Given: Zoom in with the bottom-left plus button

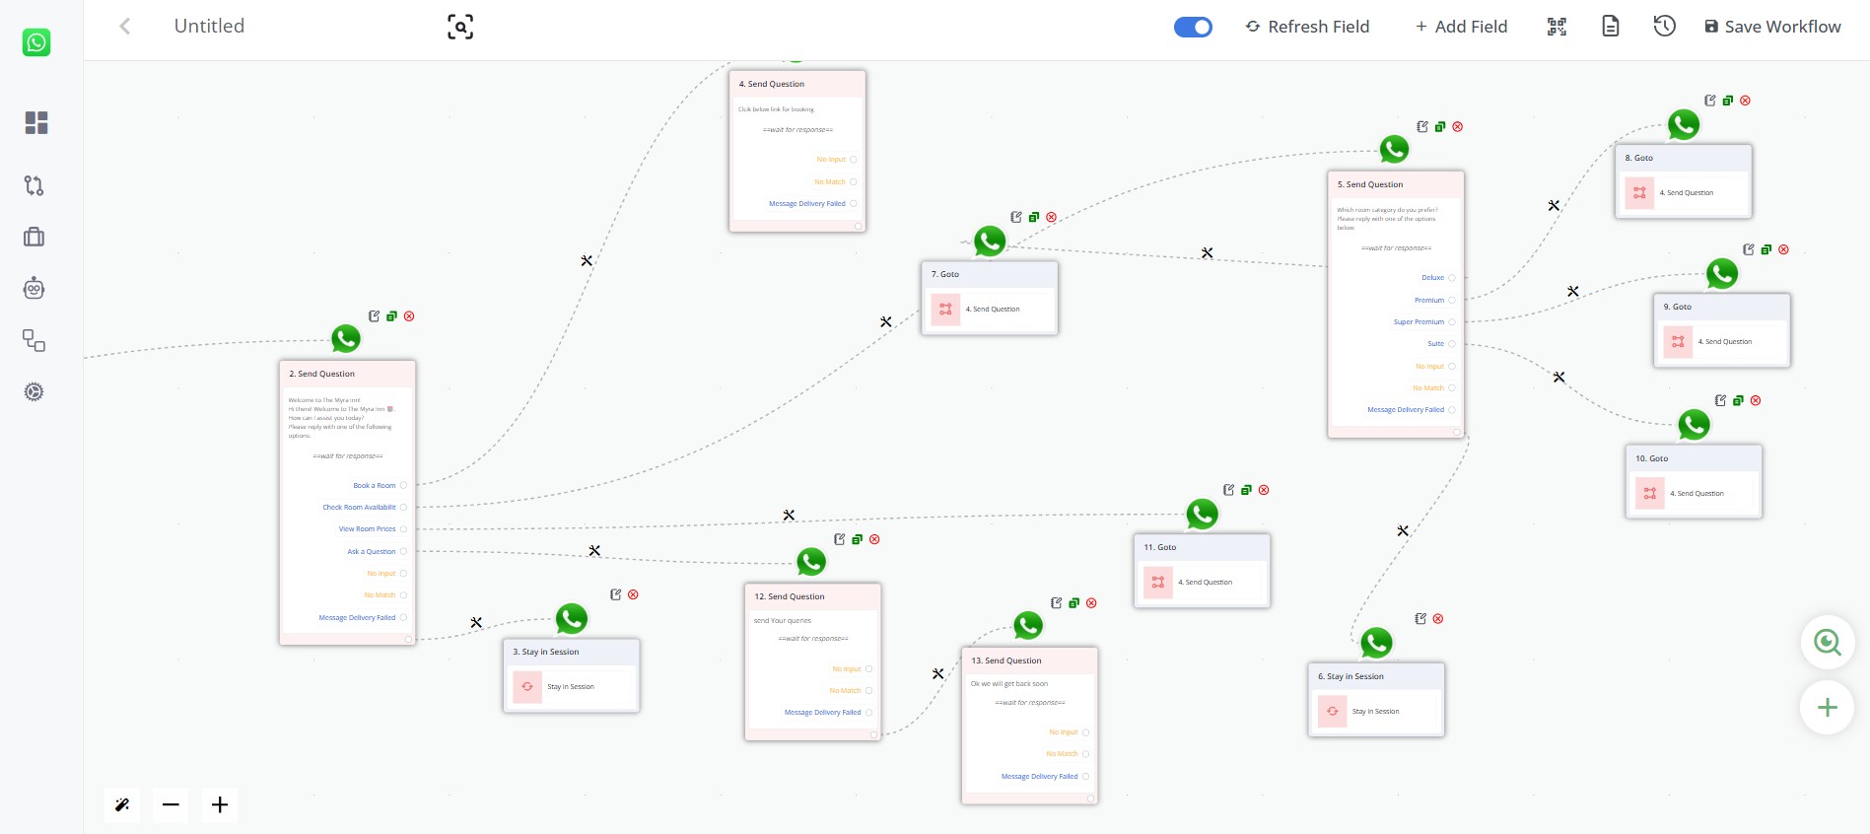Looking at the screenshot, I should pyautogui.click(x=220, y=805).
